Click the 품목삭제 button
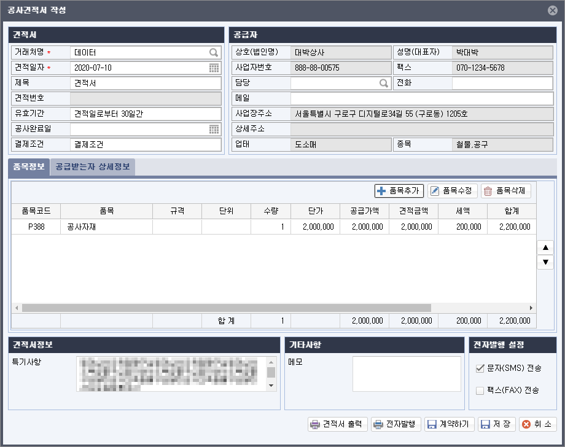 [506, 190]
